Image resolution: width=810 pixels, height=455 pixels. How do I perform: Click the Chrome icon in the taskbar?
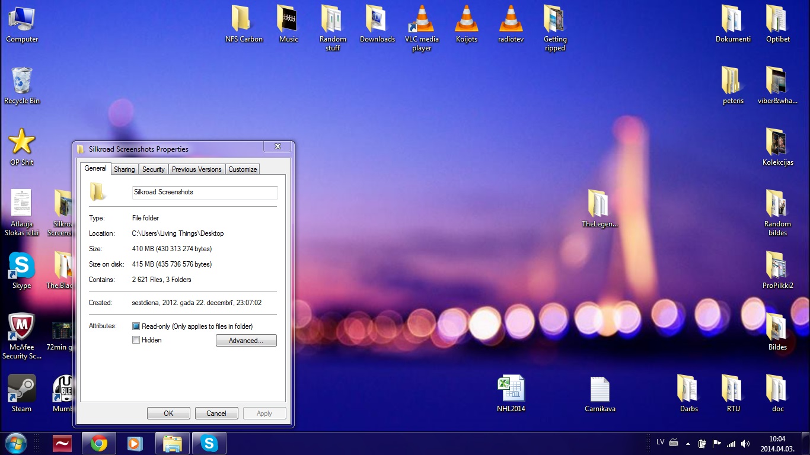[x=98, y=443]
